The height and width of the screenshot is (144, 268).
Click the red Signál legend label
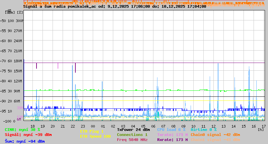coord(28,135)
